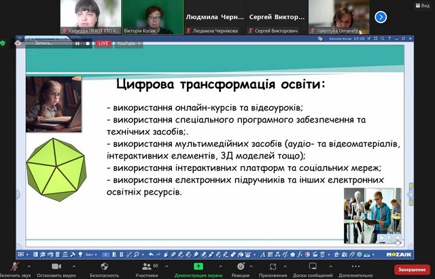Click the MOZAIK logo
The width and height of the screenshot is (435, 279).
399,255
